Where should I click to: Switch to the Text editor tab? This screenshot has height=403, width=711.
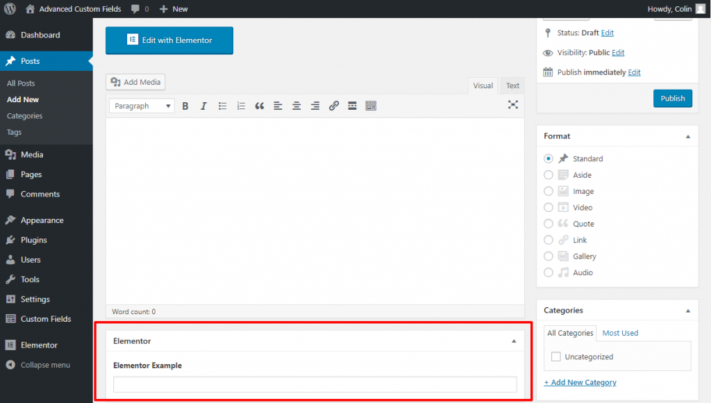(512, 85)
